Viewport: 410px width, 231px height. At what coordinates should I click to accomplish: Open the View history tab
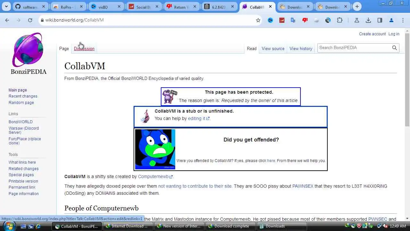301,49
